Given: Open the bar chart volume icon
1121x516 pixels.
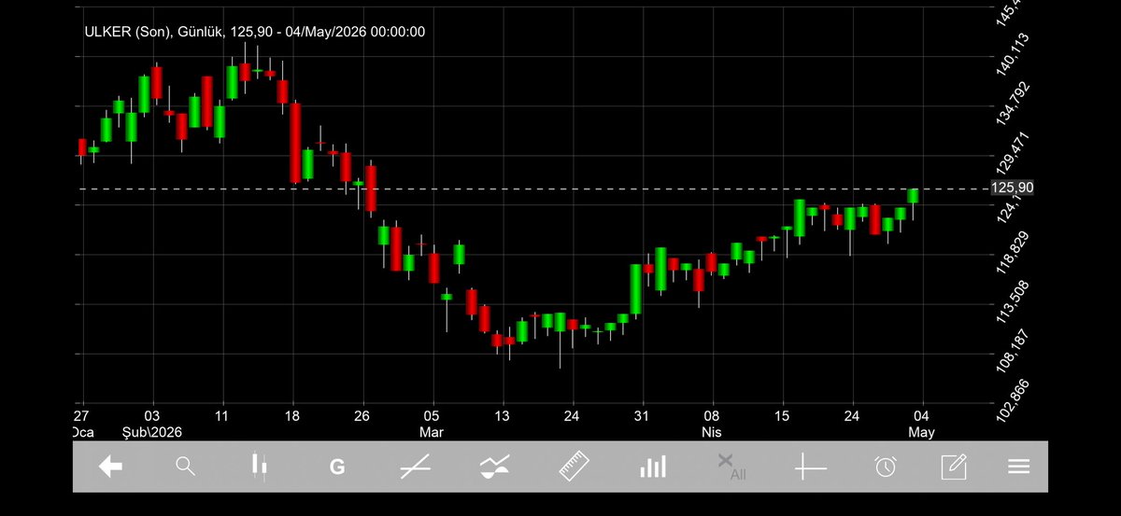Looking at the screenshot, I should click(x=653, y=467).
